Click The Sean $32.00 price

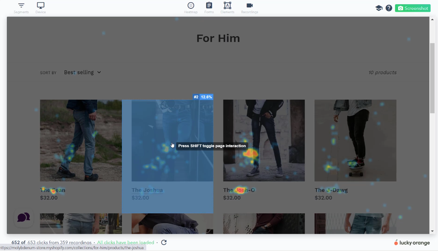point(49,198)
